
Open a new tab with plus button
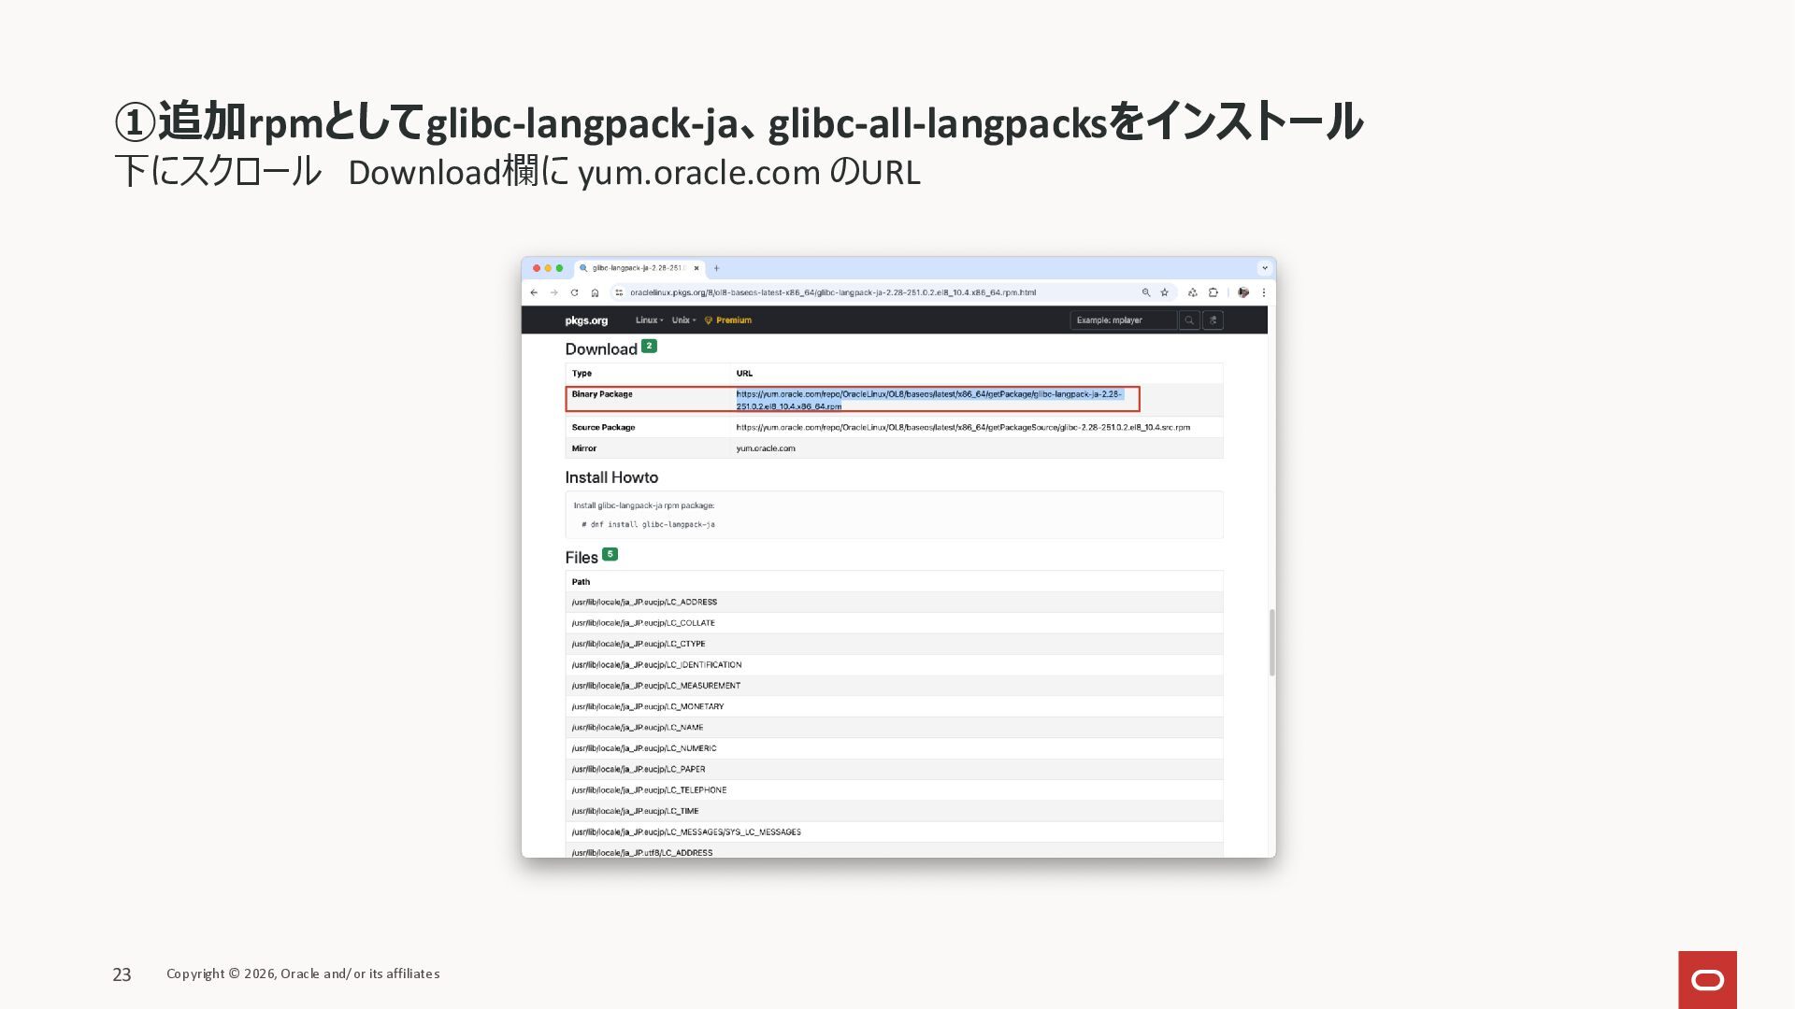point(717,268)
